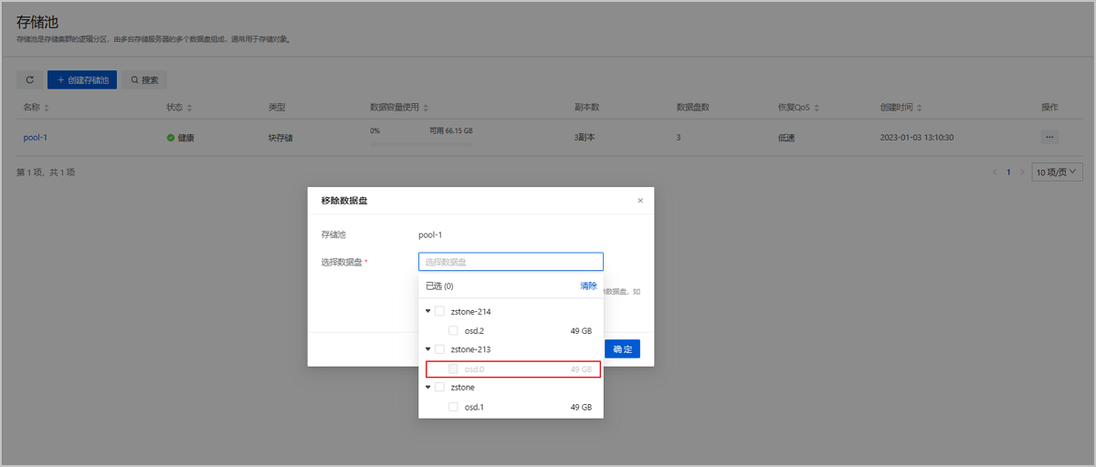Click the 已选 (0) label
Image resolution: width=1096 pixels, height=467 pixels.
(x=440, y=286)
